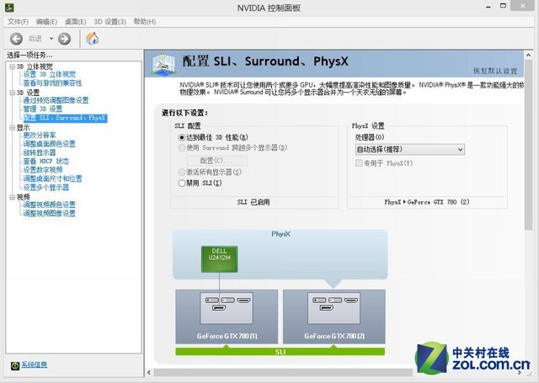
Task: Click the system information icon
Action: click(15, 366)
